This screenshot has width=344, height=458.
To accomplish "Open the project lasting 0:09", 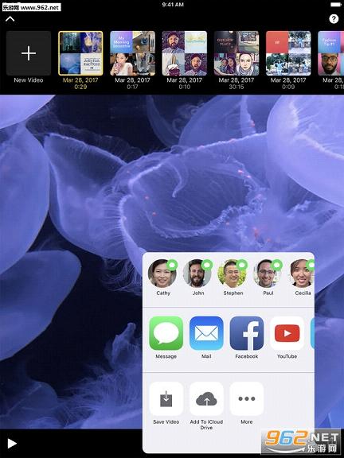I will point(288,53).
